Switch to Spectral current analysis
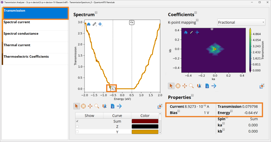Image resolution: width=271 pixels, height=142 pixels. coord(36,25)
